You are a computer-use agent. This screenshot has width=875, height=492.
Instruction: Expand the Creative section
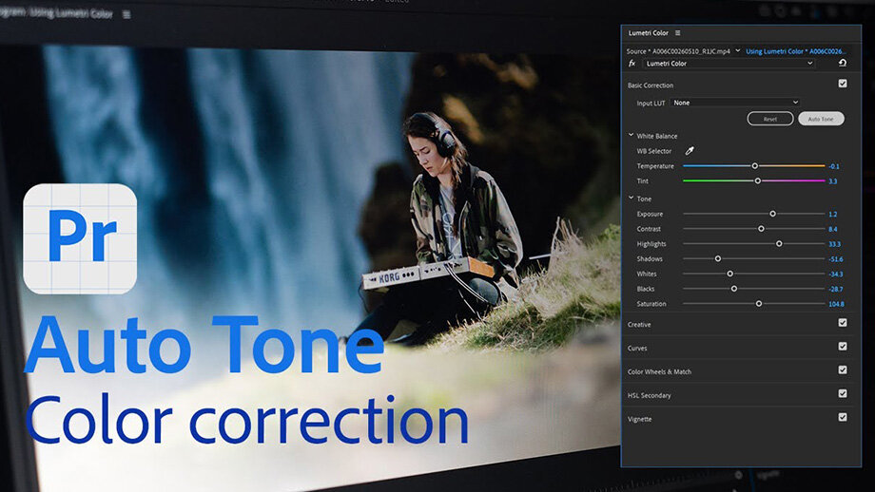pos(639,324)
